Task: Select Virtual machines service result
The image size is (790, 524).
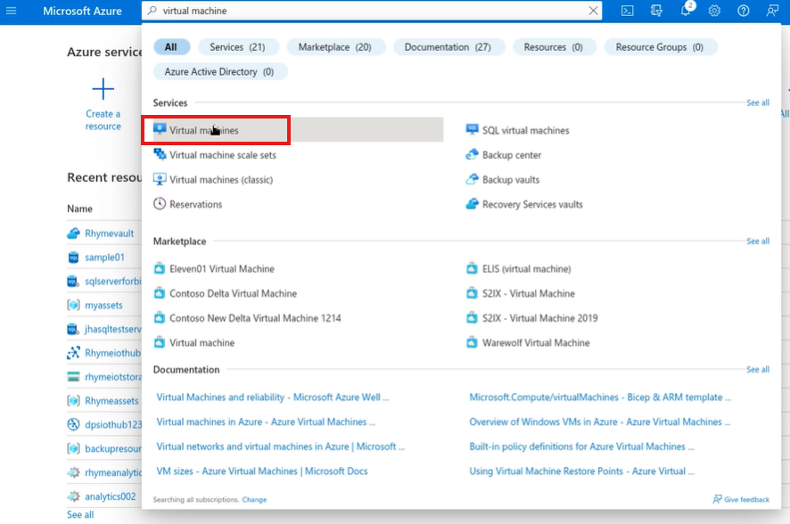Action: (299, 130)
